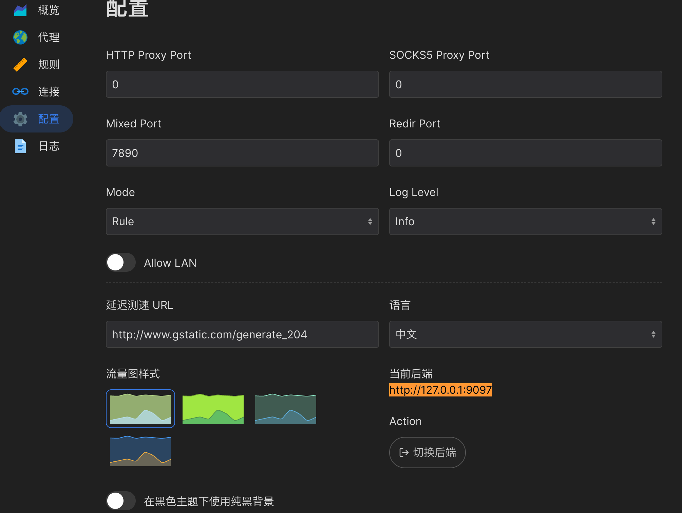
Task: Click the globe proxy icon
Action: 20,37
